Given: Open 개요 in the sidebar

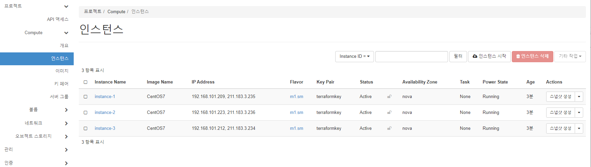Looking at the screenshot, I should coord(64,46).
